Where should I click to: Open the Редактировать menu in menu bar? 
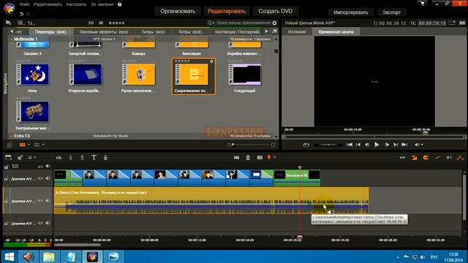[x=48, y=4]
